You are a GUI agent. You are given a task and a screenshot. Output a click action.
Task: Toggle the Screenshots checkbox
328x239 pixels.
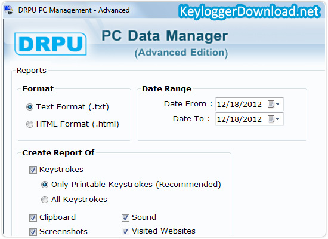point(33,232)
